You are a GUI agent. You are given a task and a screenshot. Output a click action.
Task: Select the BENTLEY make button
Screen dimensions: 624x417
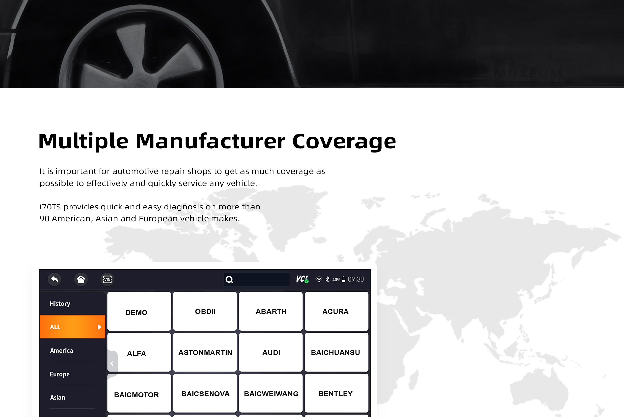(x=336, y=394)
